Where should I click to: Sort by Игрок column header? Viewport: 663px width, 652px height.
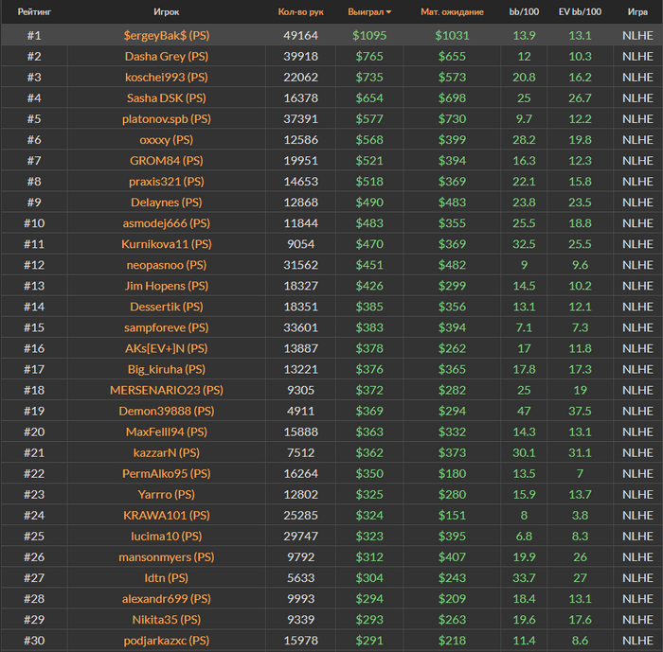(x=167, y=12)
